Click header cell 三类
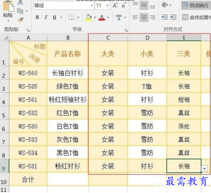Screen dimensions: 211x193 184,54
